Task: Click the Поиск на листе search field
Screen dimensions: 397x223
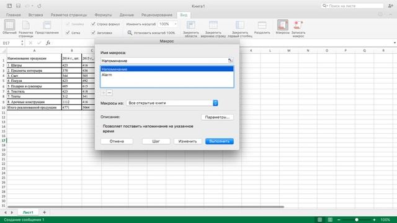Action: (353, 6)
